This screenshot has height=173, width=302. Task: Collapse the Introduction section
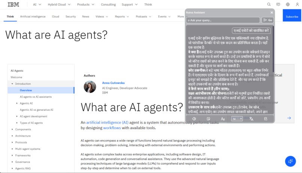12,84
